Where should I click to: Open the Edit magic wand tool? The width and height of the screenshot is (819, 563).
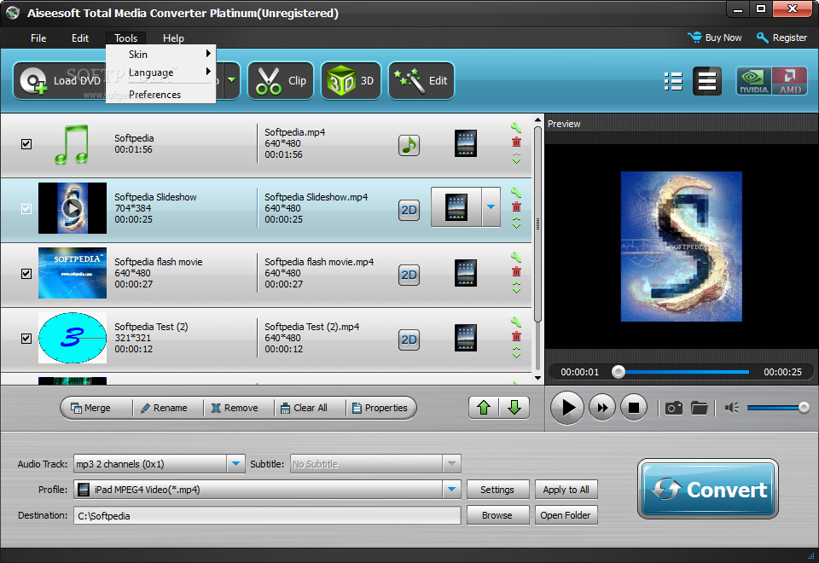[421, 80]
